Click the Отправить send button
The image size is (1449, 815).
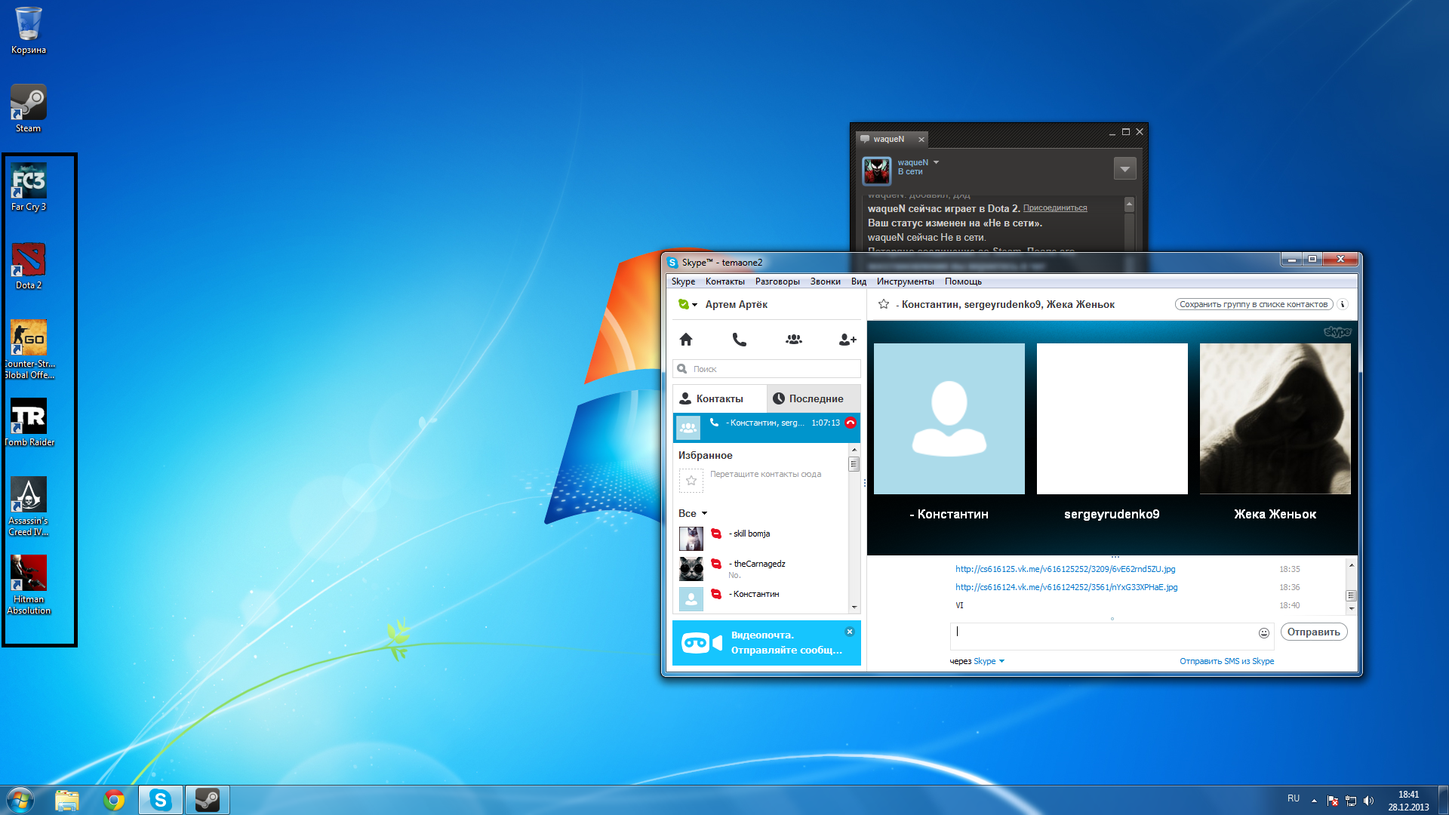pyautogui.click(x=1313, y=632)
